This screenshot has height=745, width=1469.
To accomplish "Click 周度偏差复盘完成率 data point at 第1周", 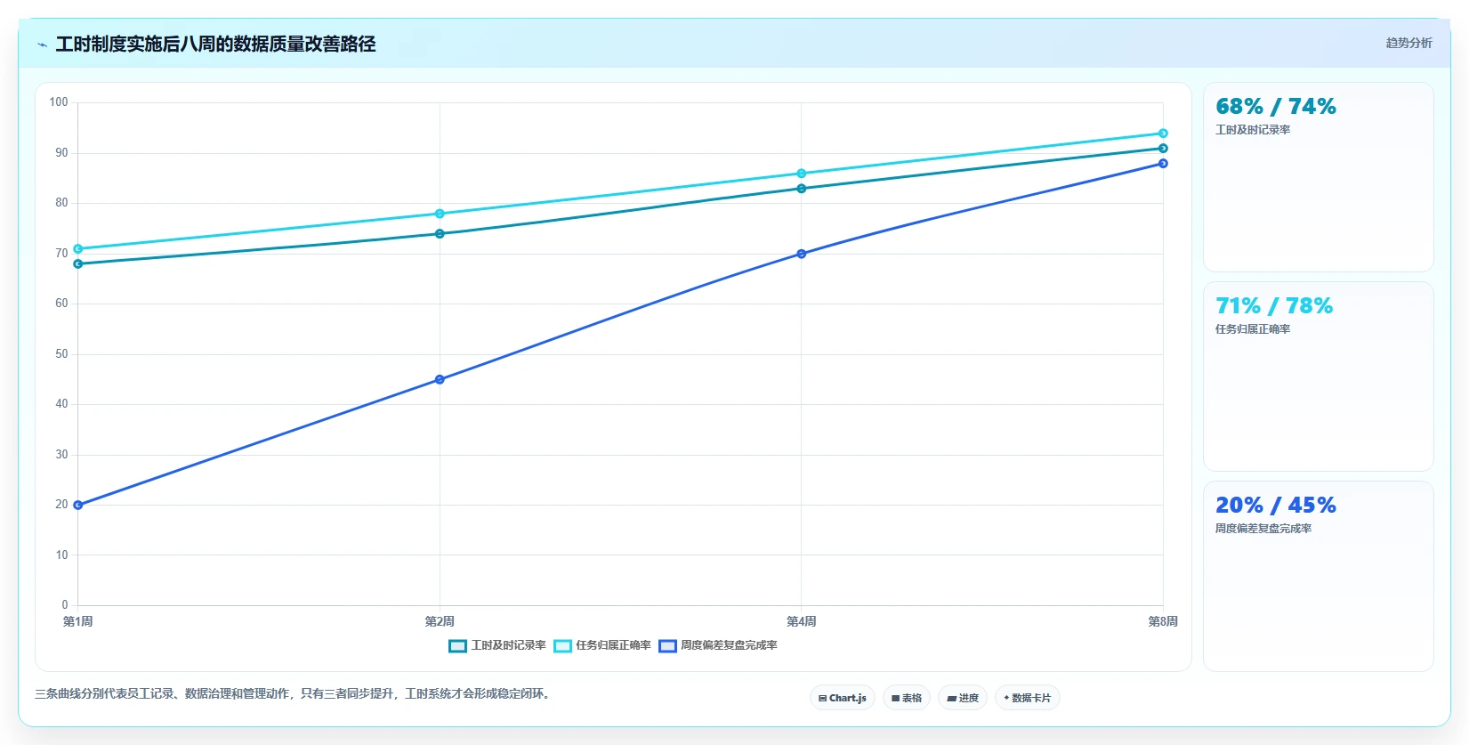I will pos(78,505).
